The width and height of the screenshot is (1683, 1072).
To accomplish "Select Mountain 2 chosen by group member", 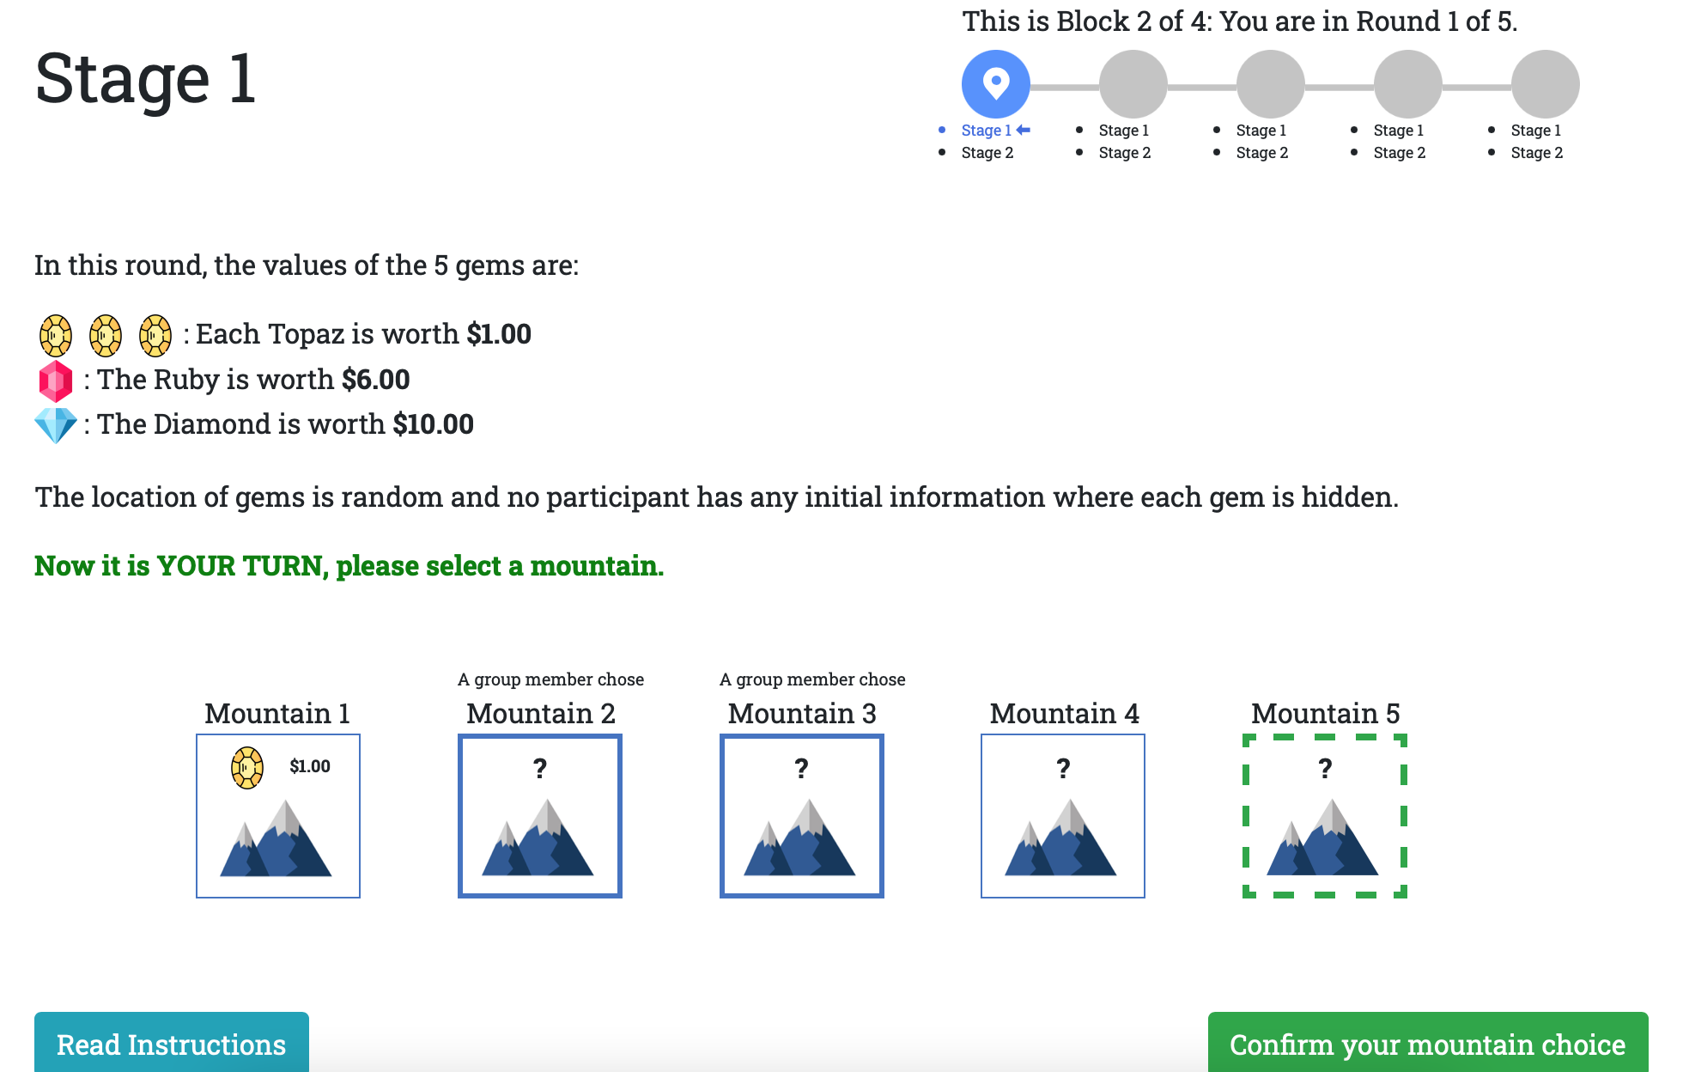I will 540,816.
